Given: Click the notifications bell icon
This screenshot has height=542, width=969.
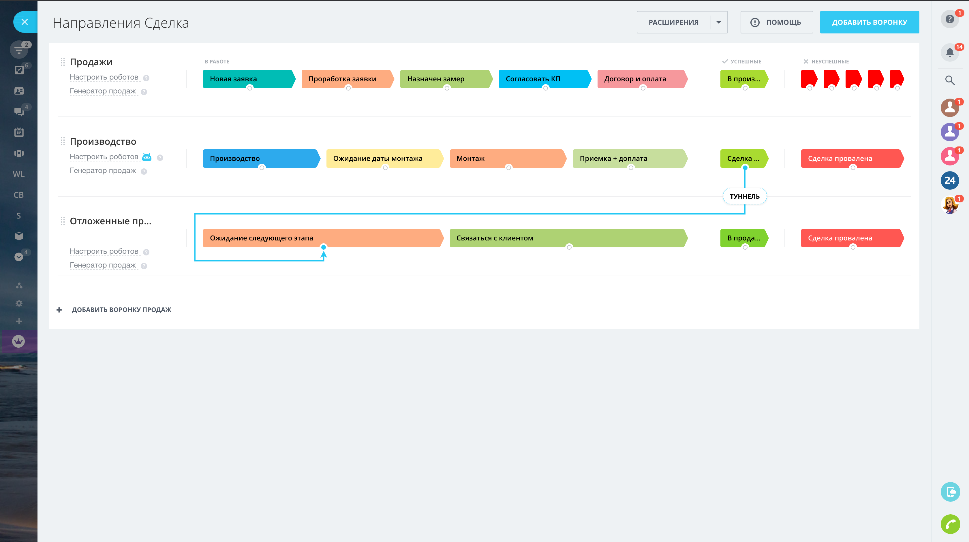Looking at the screenshot, I should (949, 53).
